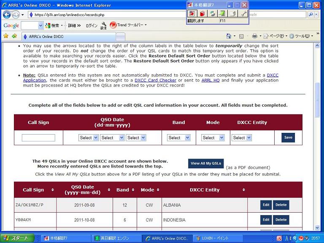324x243 pixels.
Task: Switch to 本格翻訳7 taskbar item
Action: pyautogui.click(x=66, y=238)
